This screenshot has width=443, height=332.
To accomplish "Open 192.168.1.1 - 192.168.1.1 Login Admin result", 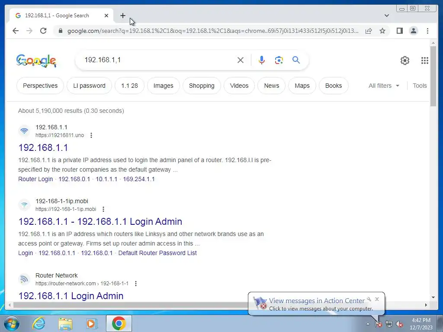I will 100,222.
